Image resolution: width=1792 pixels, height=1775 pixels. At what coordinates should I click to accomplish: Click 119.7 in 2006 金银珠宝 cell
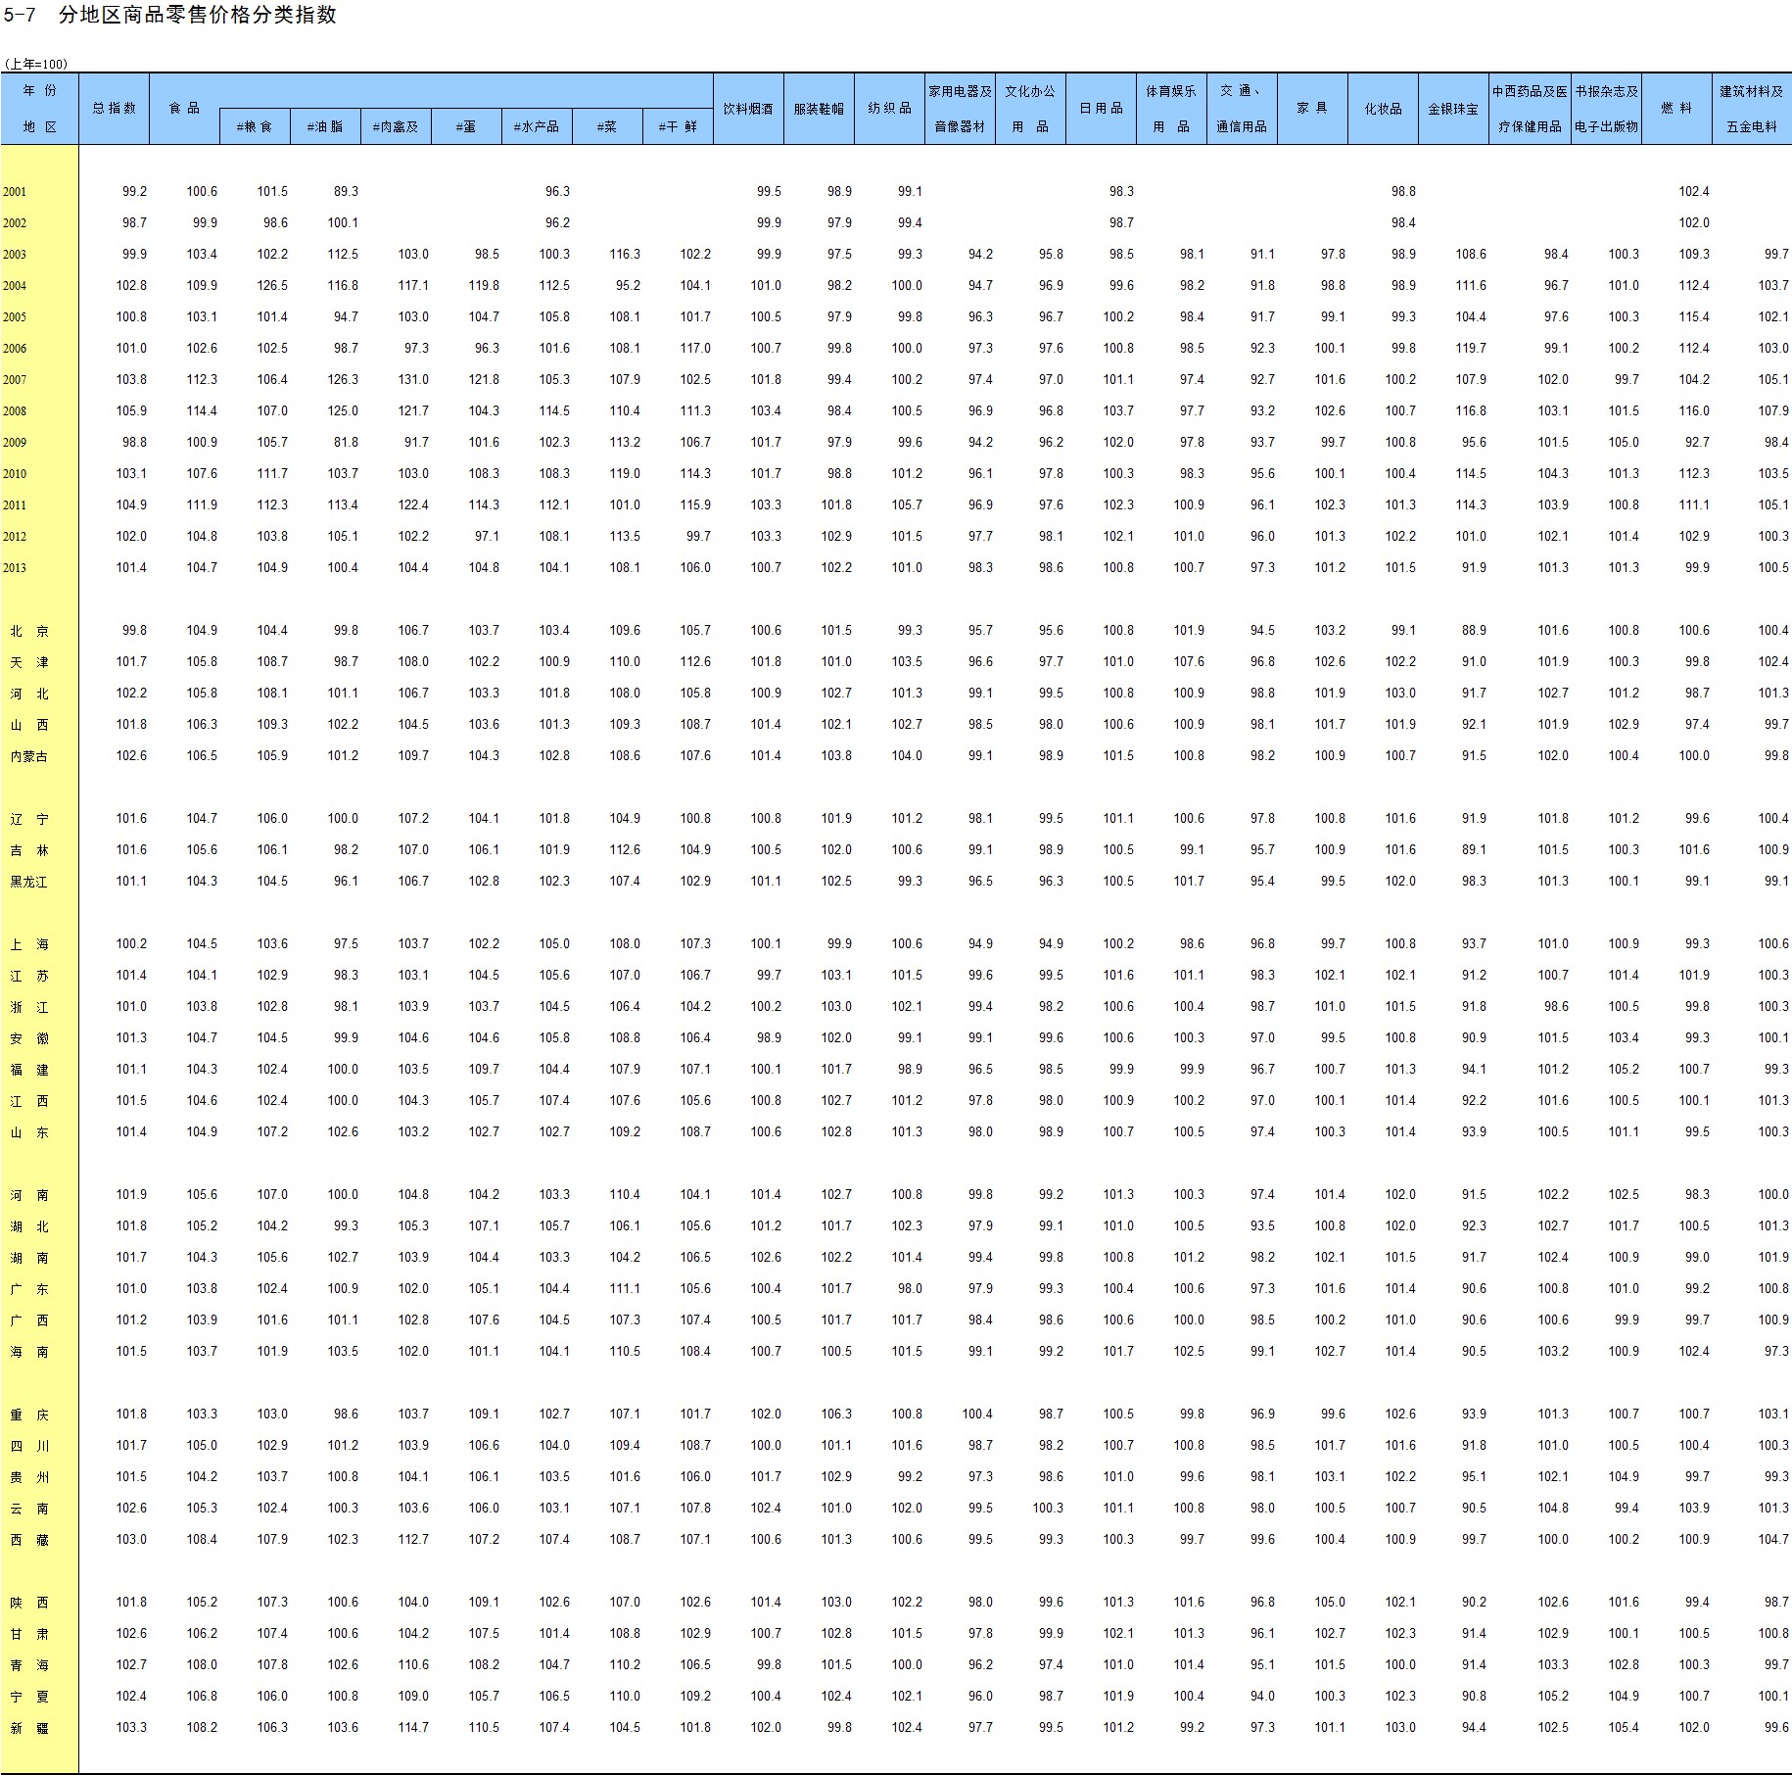click(1471, 348)
